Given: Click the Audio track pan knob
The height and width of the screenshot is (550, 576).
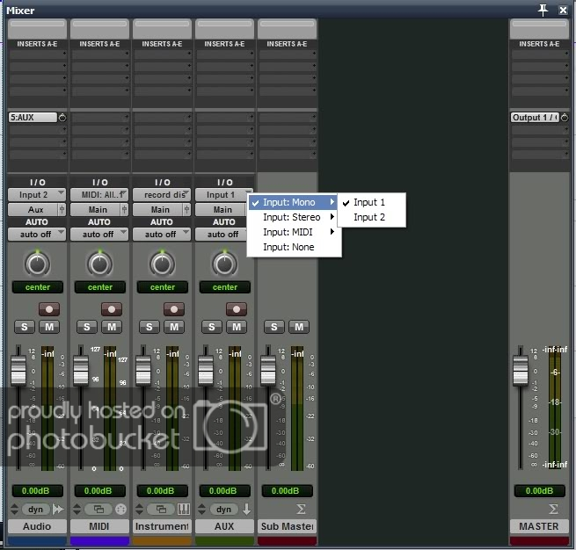Looking at the screenshot, I should click(x=37, y=263).
